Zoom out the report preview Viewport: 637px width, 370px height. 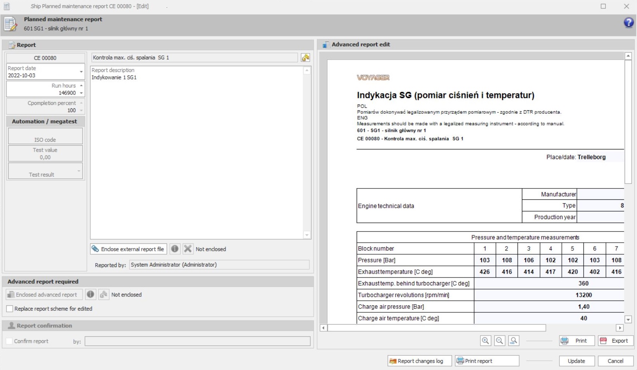pos(500,341)
